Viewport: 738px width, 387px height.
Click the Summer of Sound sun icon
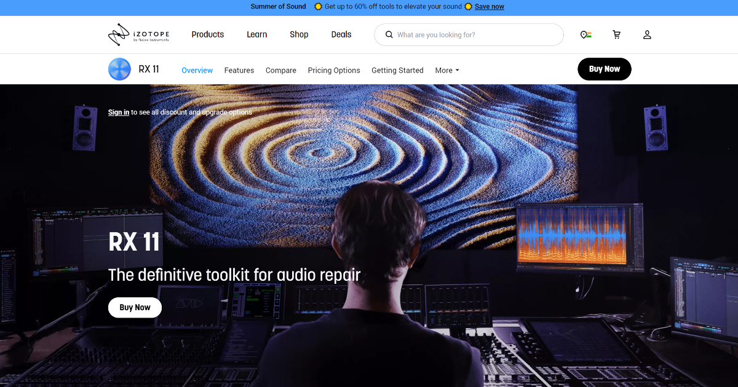pyautogui.click(x=317, y=7)
